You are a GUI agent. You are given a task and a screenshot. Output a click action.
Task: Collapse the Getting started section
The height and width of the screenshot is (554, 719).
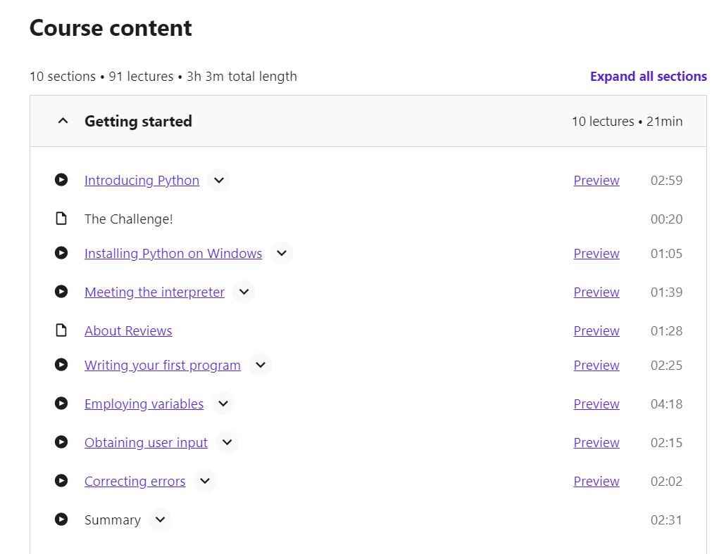(x=63, y=121)
